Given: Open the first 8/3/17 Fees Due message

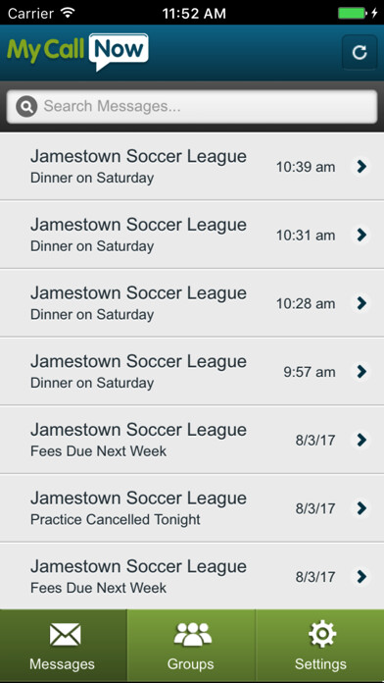Looking at the screenshot, I should point(192,440).
